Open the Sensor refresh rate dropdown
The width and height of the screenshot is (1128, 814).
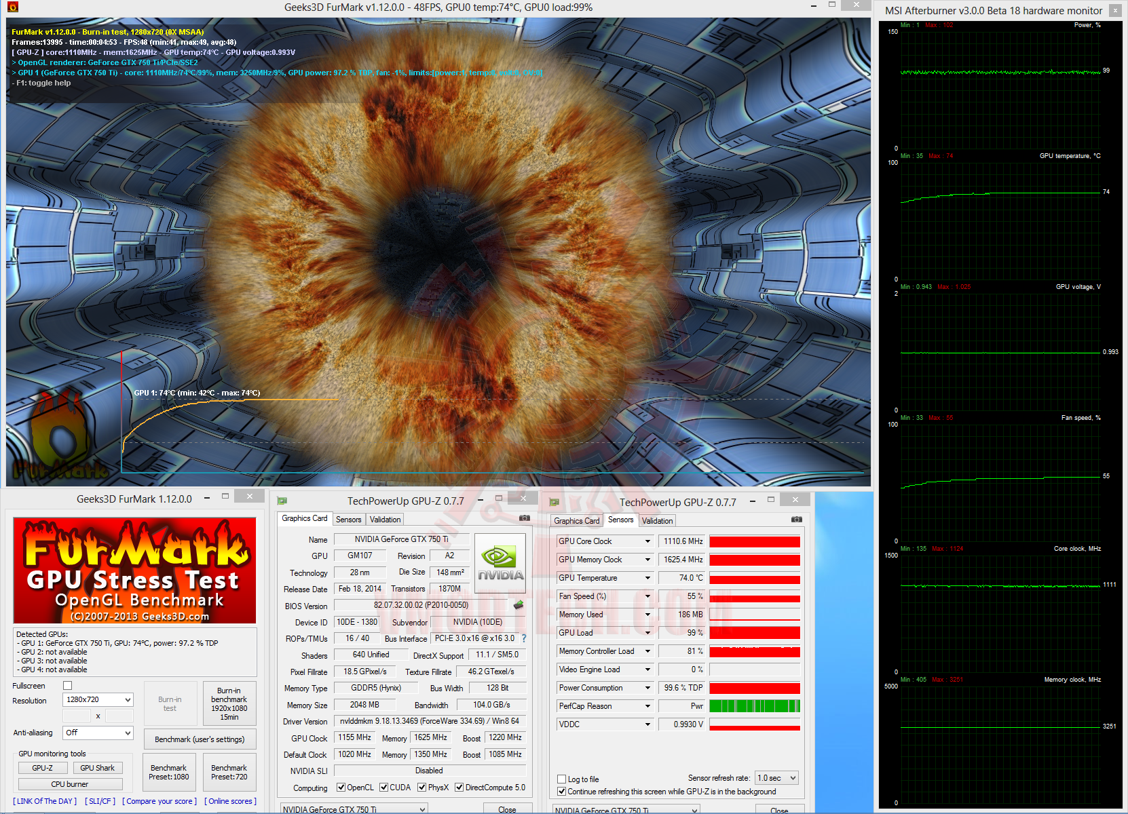tap(777, 778)
